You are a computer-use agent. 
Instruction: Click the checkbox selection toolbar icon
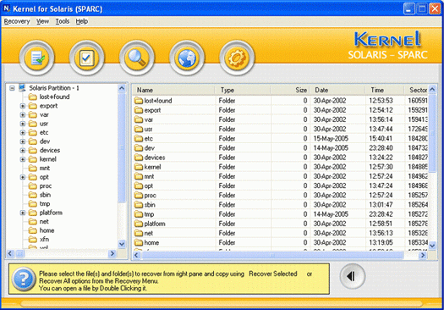coord(86,58)
